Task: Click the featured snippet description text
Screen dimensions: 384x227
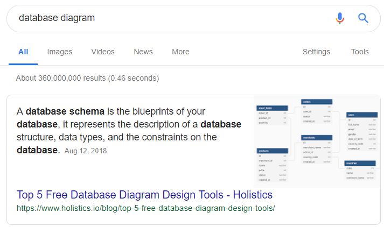Action: click(129, 131)
